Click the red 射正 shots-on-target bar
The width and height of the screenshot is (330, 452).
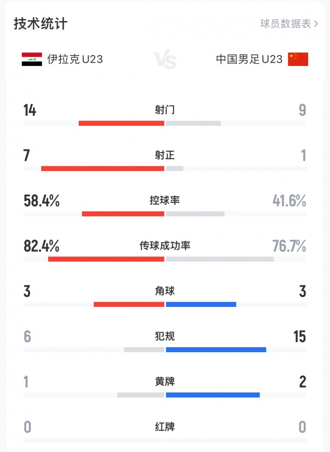pyautogui.click(x=103, y=169)
